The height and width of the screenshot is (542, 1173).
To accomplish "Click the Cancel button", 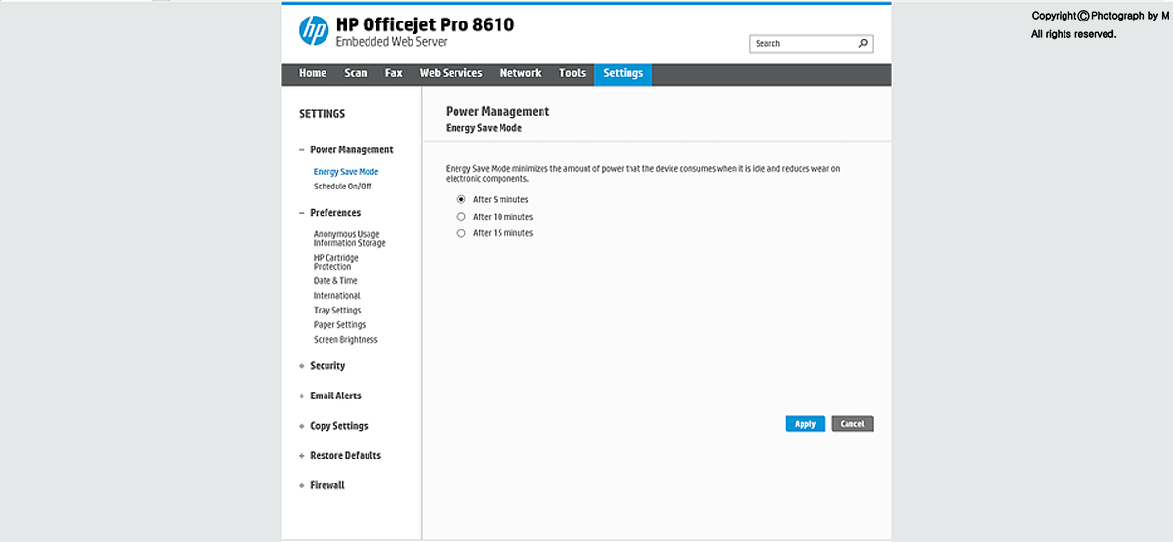I will [852, 424].
